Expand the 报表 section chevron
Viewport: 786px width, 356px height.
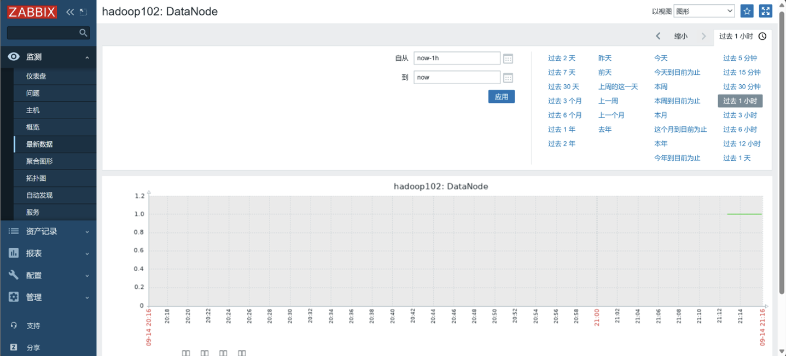click(x=87, y=254)
